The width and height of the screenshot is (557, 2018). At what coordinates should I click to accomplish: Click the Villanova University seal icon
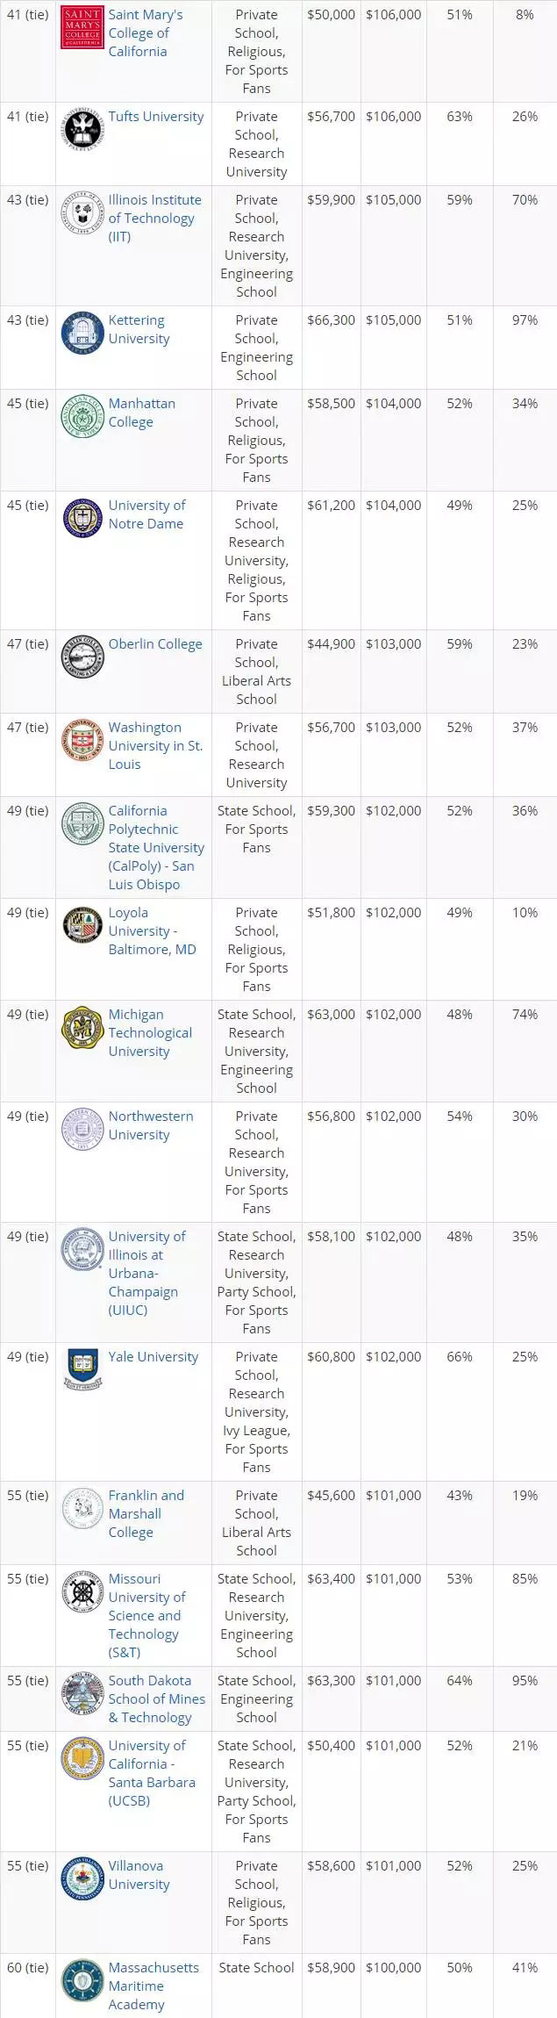(82, 1879)
